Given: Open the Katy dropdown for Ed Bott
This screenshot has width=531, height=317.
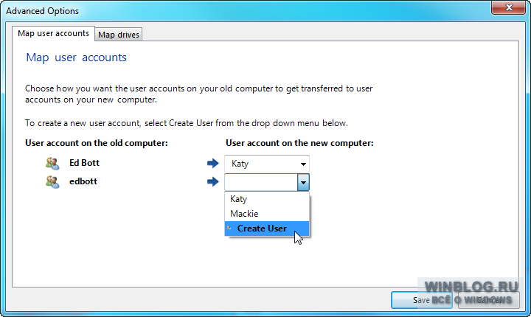Looking at the screenshot, I should 267,164.
